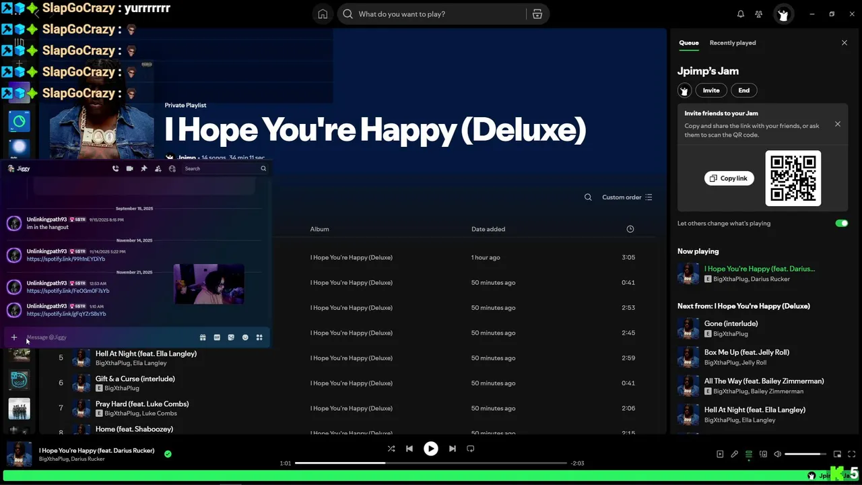
Task: Search within the playlist
Action: point(588,197)
